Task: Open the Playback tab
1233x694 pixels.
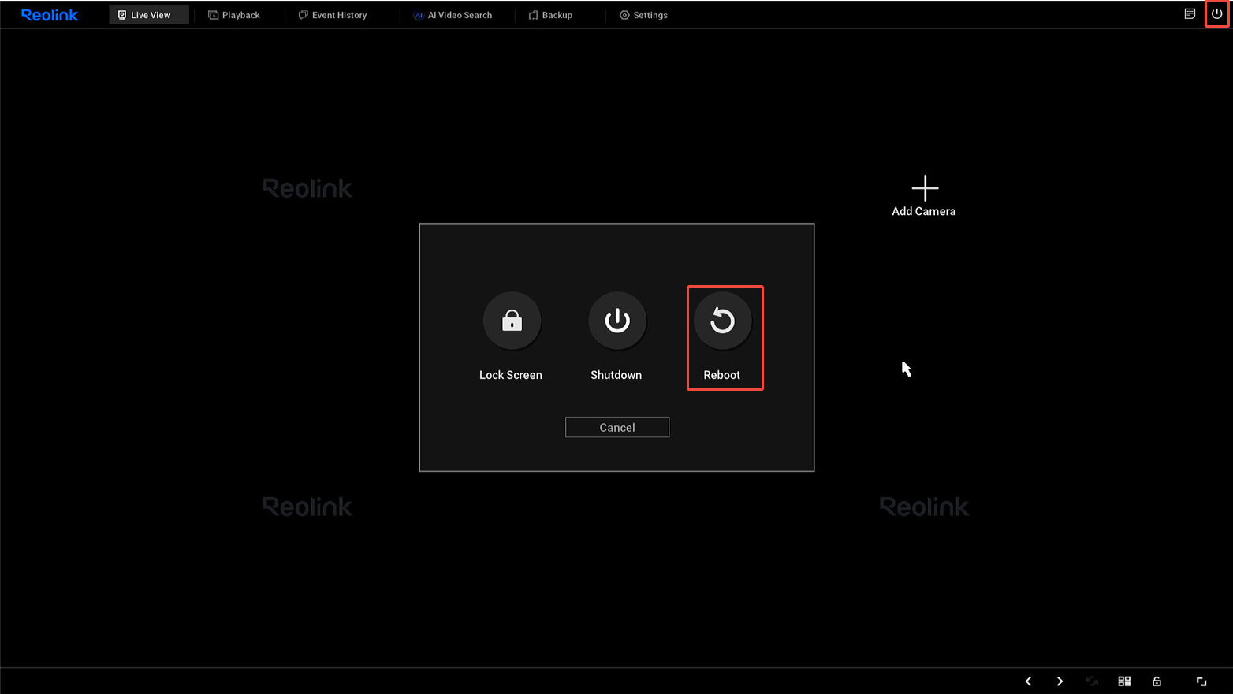Action: (234, 15)
